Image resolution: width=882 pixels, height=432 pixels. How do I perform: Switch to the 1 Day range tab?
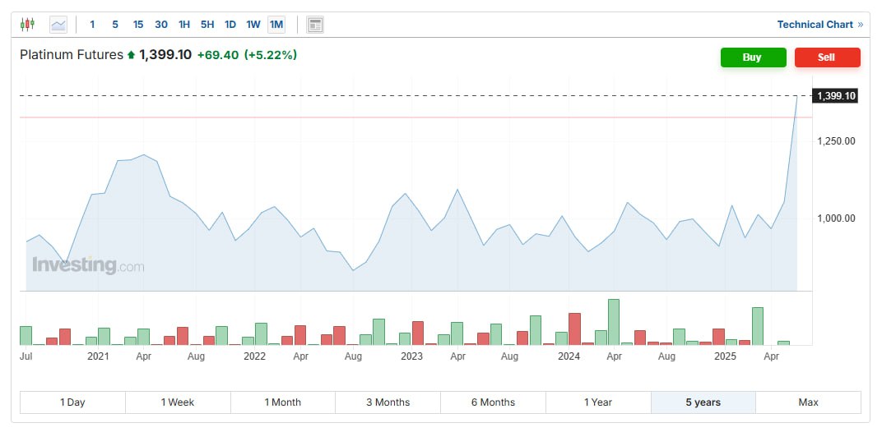[x=72, y=402]
